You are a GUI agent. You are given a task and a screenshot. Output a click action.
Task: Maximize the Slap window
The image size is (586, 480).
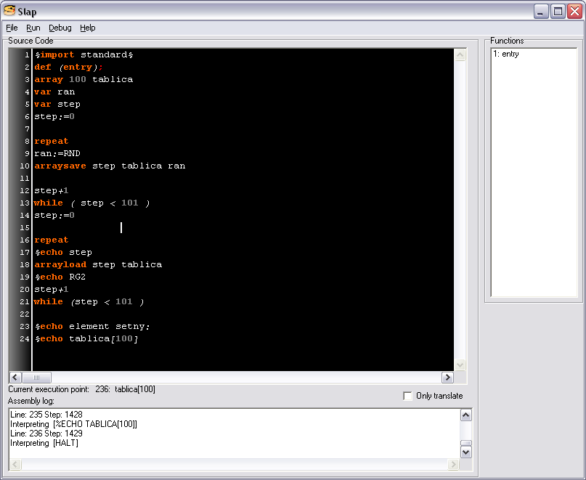coord(558,11)
